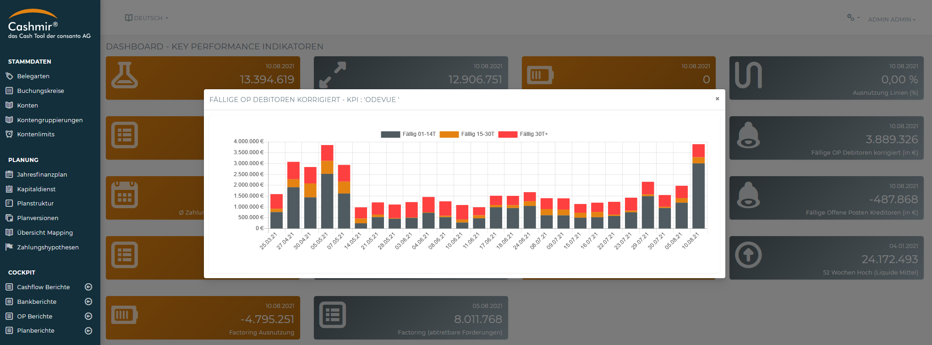Click the battery icon on the 0 value card
Screen dimensions: 932x345
540,75
